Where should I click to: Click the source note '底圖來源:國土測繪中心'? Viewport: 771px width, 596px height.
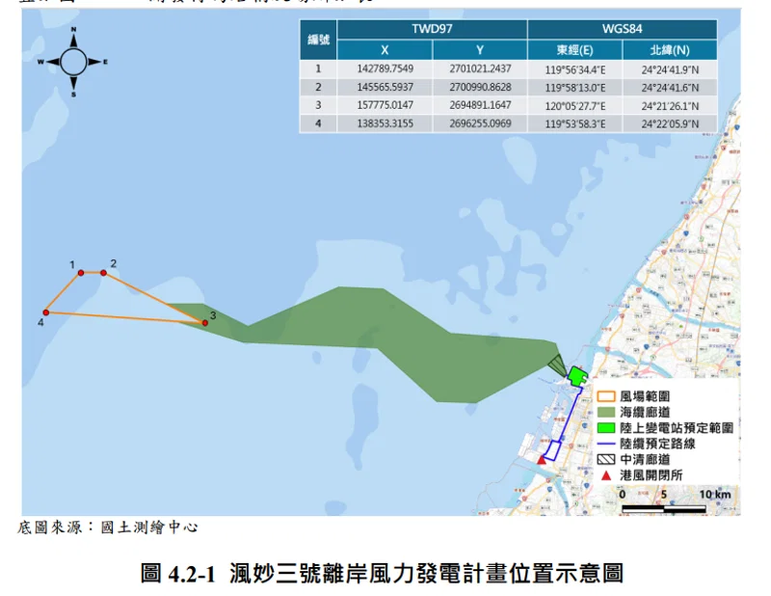point(108,528)
